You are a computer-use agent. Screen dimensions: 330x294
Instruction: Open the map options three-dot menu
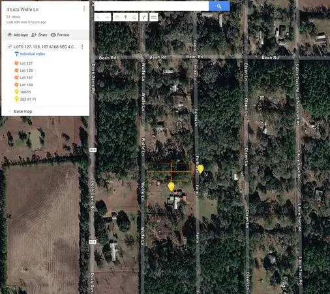(84, 8)
